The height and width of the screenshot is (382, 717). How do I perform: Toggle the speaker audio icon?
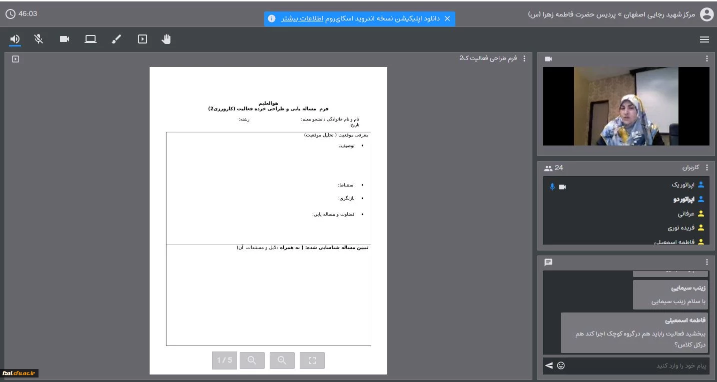coord(15,39)
